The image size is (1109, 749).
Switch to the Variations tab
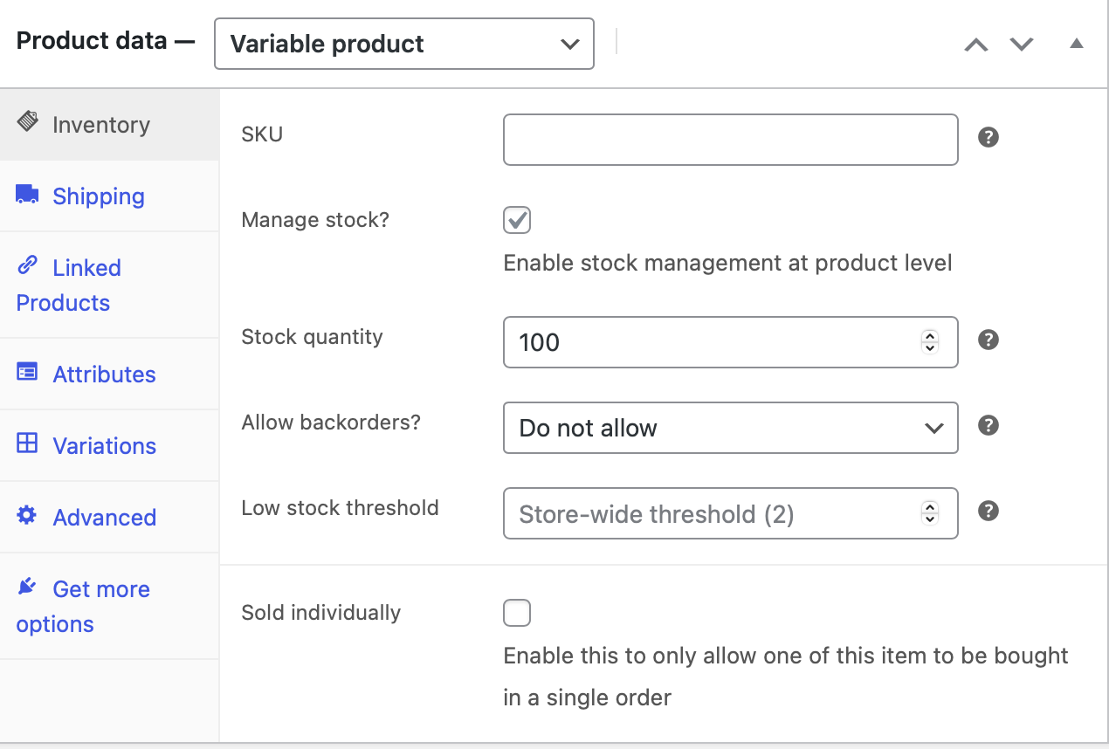tap(109, 446)
